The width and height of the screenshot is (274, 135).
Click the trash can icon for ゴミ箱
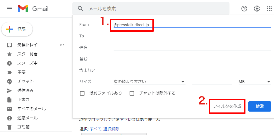click(x=9, y=127)
